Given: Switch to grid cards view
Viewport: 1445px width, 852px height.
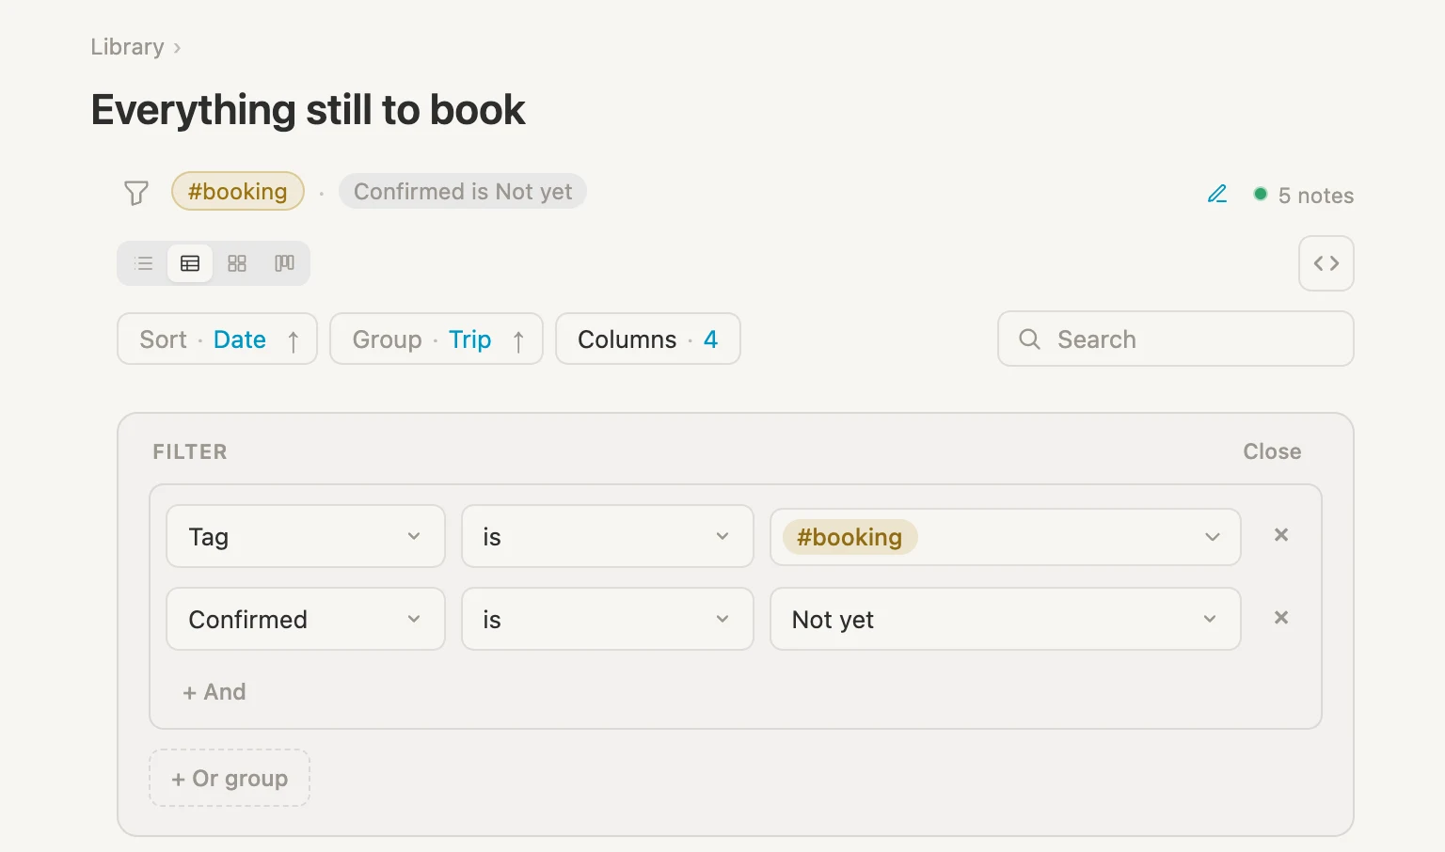Looking at the screenshot, I should click(x=237, y=263).
